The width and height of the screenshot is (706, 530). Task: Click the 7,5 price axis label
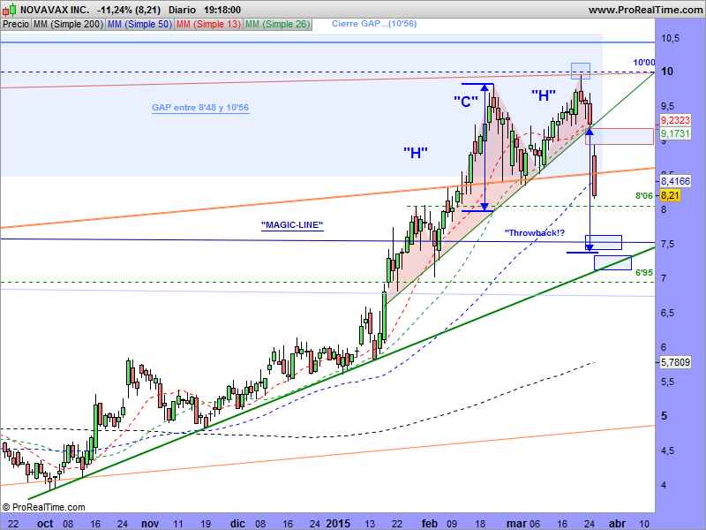(668, 245)
